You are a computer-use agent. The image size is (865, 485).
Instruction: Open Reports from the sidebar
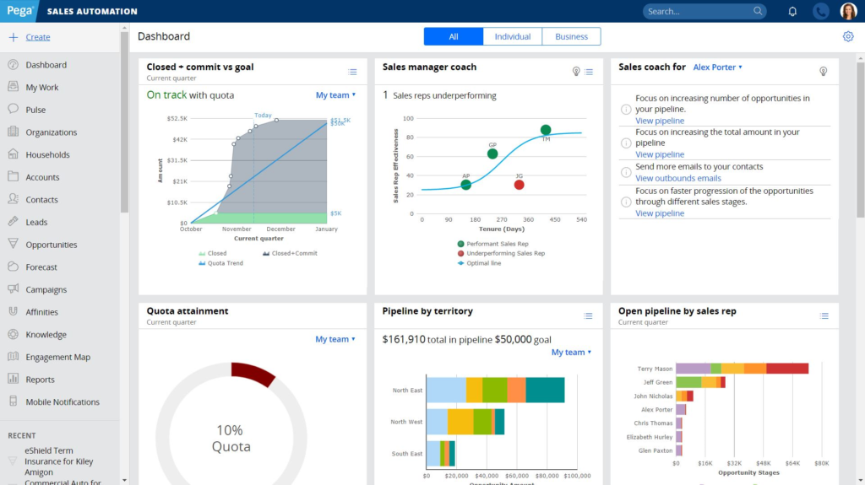pos(40,380)
